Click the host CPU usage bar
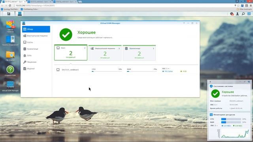253x142 pixels. [107, 71]
